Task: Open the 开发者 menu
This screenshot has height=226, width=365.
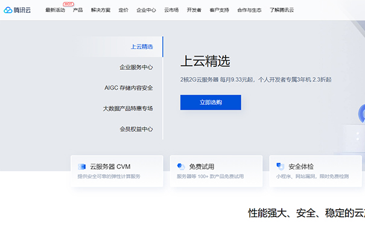Action: pos(194,10)
